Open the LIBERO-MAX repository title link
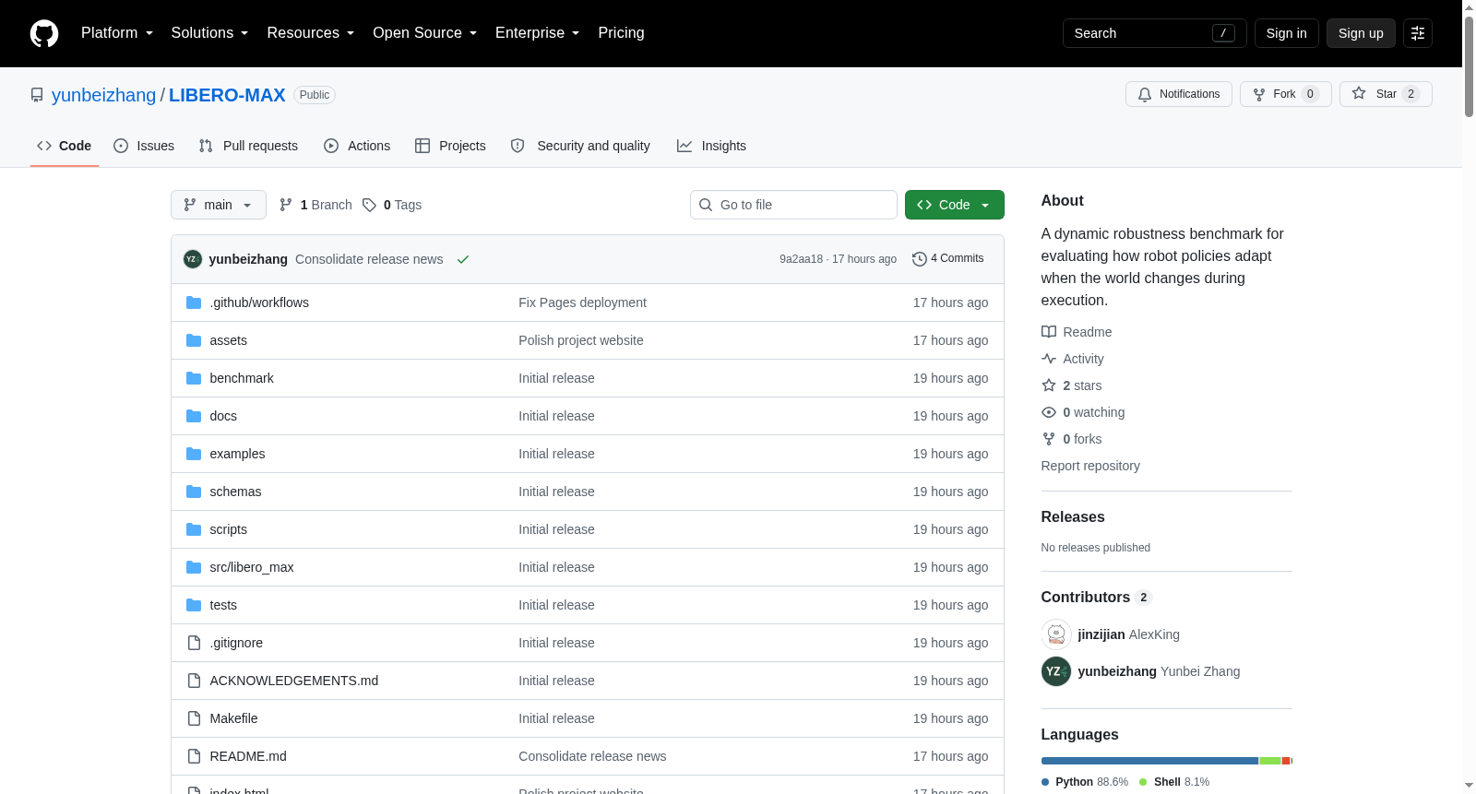Screen dimensions: 1476x794 point(227,95)
